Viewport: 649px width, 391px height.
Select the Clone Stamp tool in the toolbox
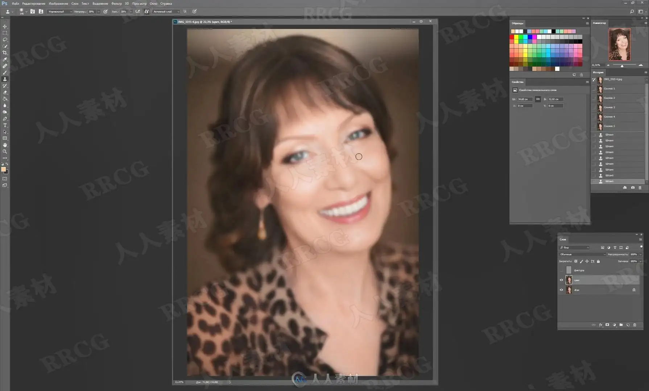[x=5, y=79]
